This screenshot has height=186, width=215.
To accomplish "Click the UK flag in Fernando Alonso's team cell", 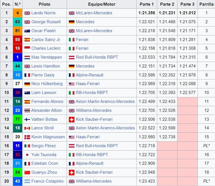I will coord(72,102).
